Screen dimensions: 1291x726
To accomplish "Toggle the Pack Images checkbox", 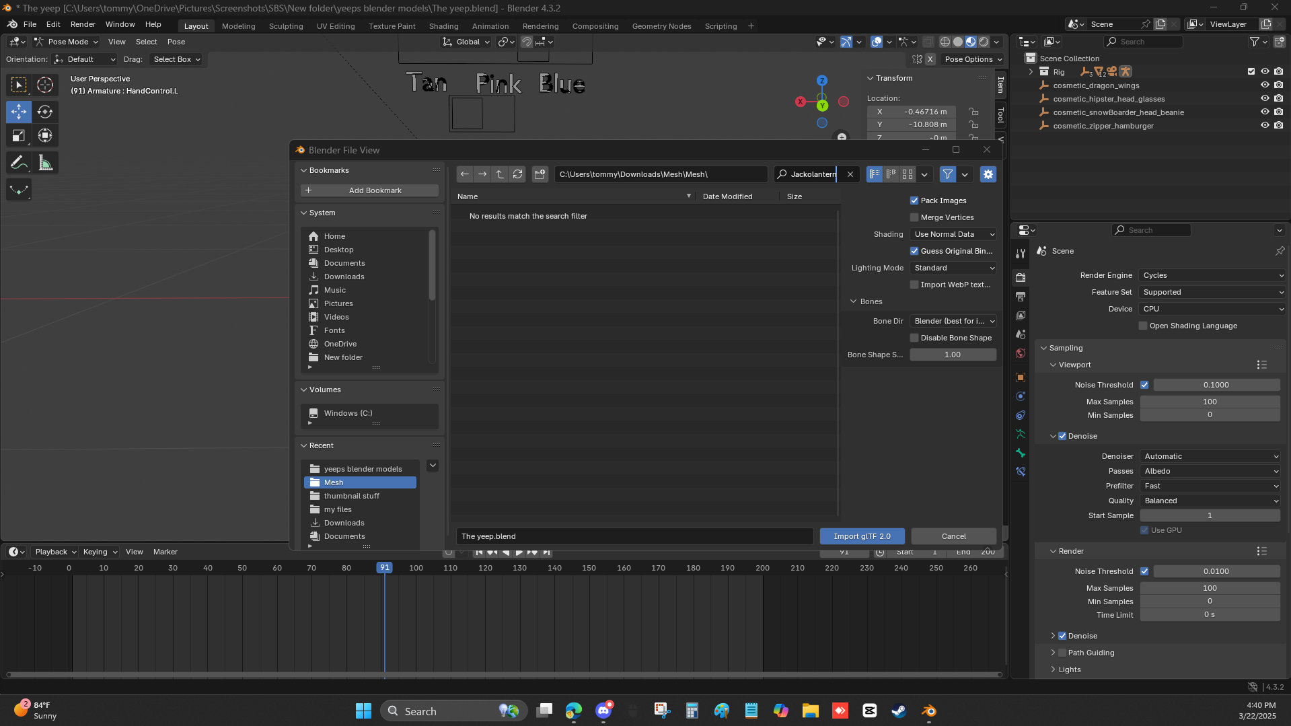I will 914,201.
